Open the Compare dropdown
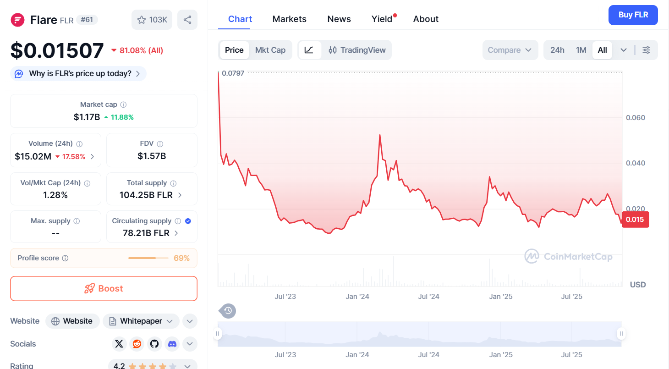The width and height of the screenshot is (669, 369). tap(510, 50)
